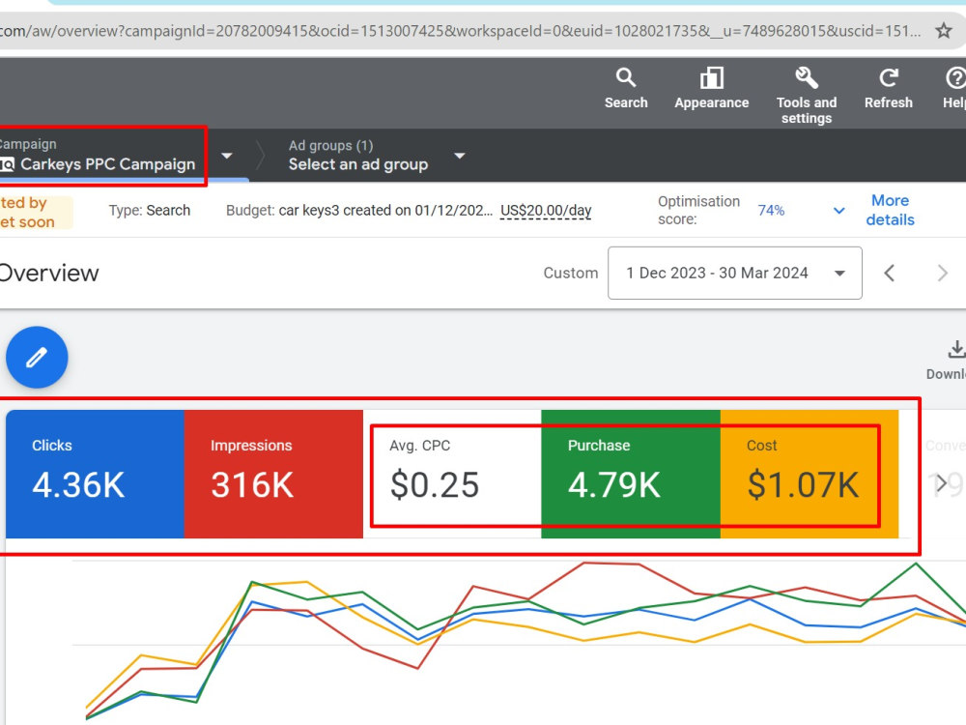Click the blue pencil edit button

coord(37,357)
